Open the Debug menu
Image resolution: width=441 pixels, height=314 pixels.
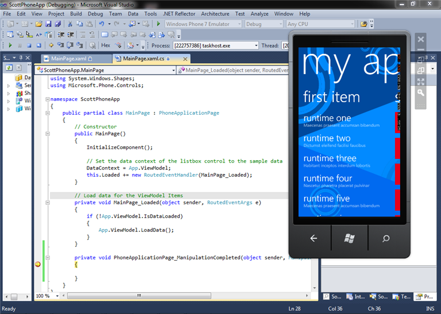coord(95,14)
